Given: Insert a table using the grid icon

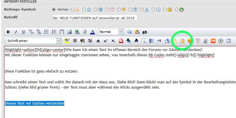Looking at the screenshot, I should click(228, 41).
